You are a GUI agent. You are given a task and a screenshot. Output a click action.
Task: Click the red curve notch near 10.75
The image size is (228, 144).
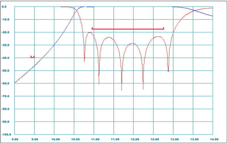(x=84, y=61)
